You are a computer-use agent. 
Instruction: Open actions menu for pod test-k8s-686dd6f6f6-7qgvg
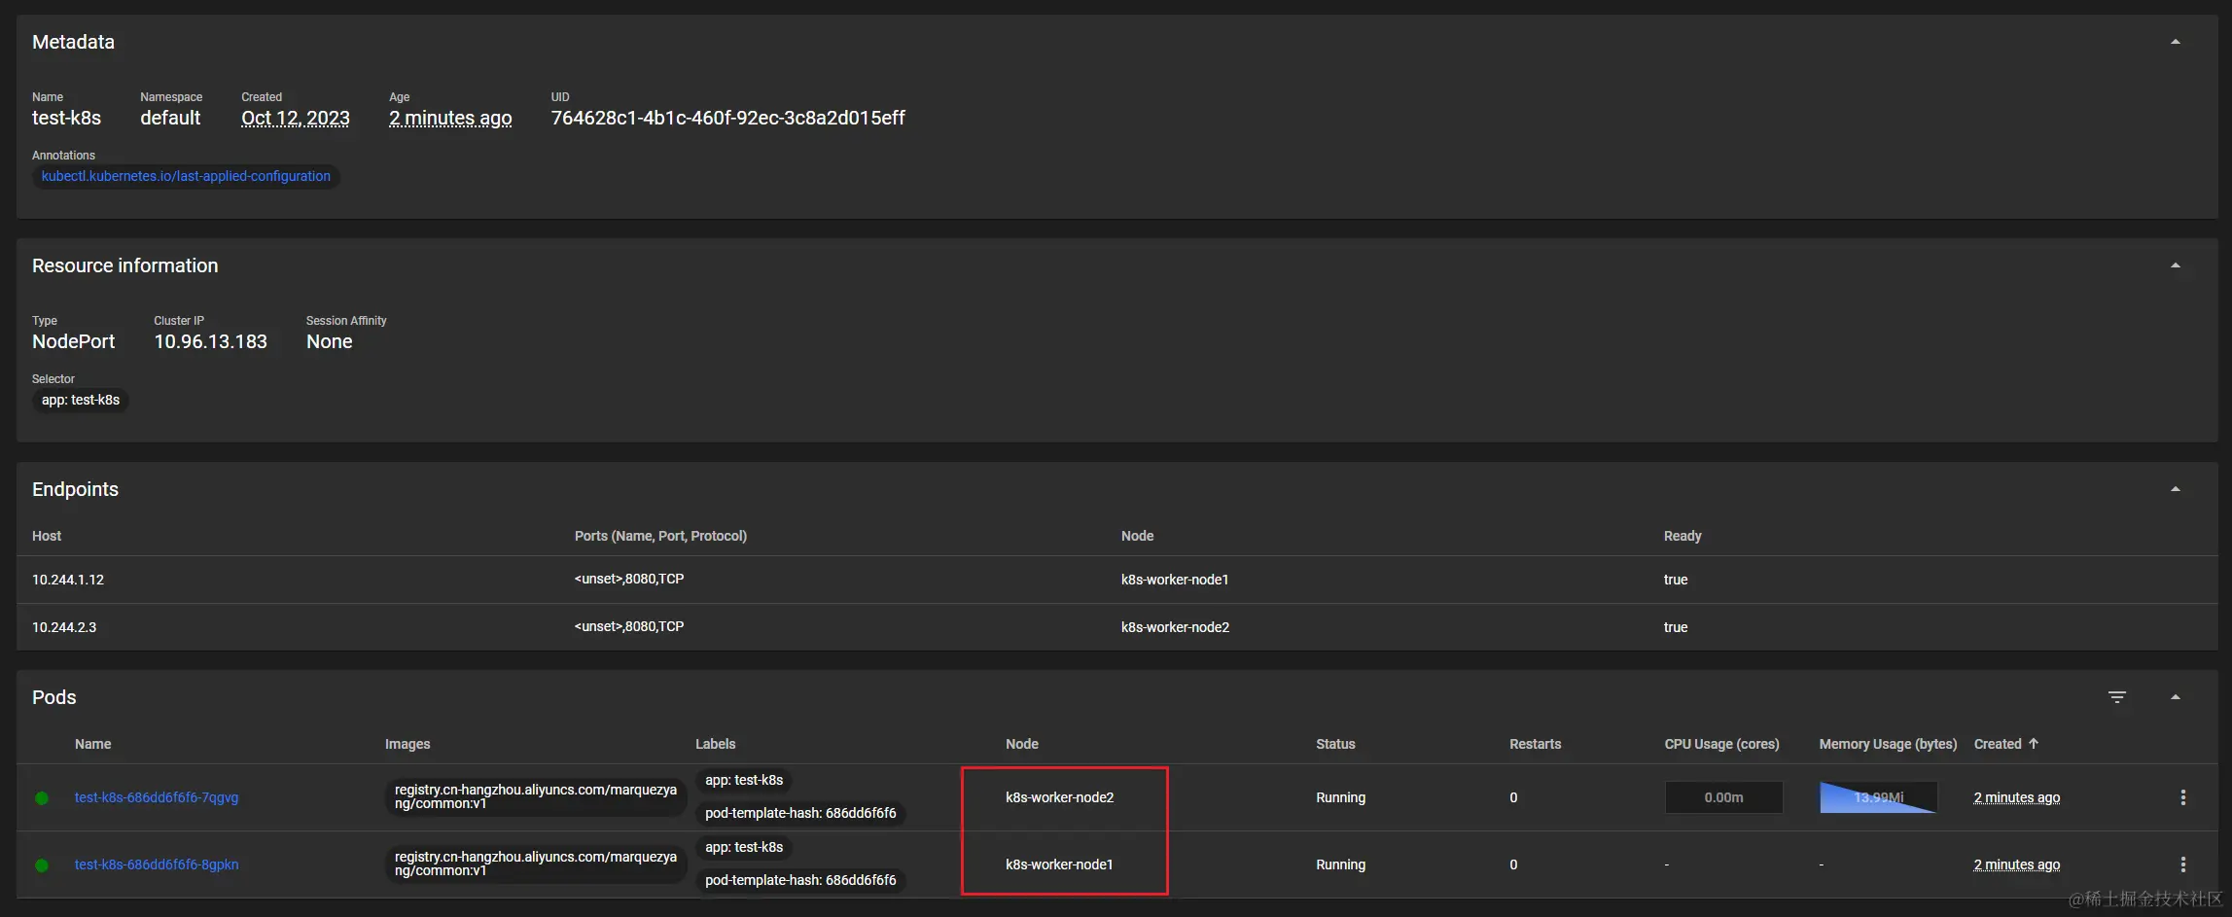point(2182,797)
